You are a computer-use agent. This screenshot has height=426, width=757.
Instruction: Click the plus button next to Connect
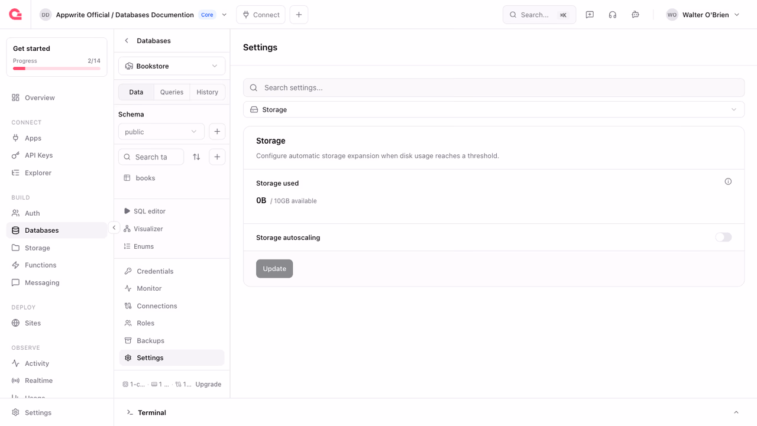tap(299, 15)
